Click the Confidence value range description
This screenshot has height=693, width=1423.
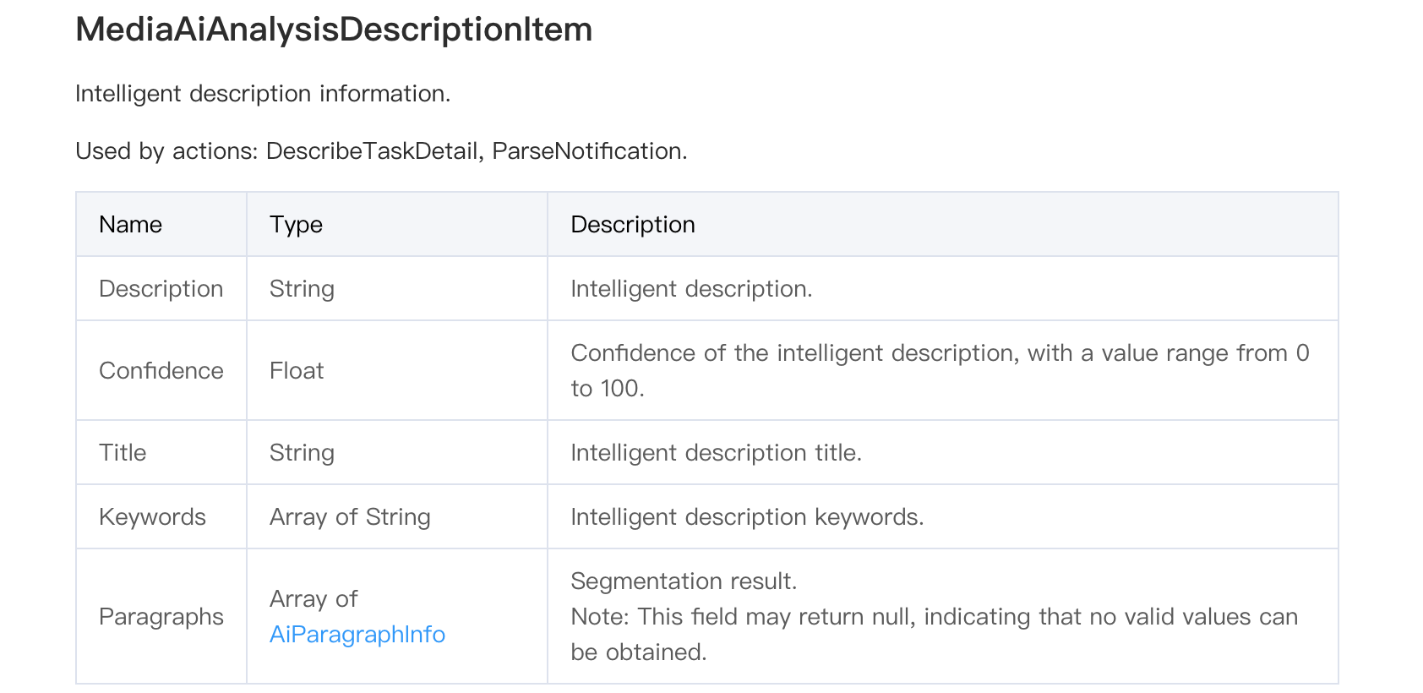tap(939, 353)
